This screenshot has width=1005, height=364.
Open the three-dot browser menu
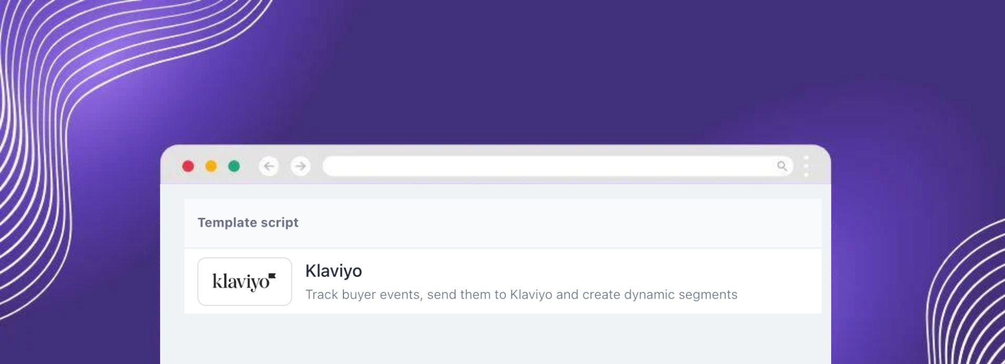(806, 166)
